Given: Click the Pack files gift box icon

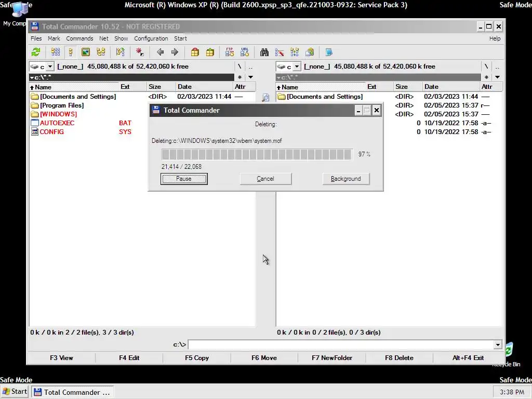Looking at the screenshot, I should pos(195,52).
